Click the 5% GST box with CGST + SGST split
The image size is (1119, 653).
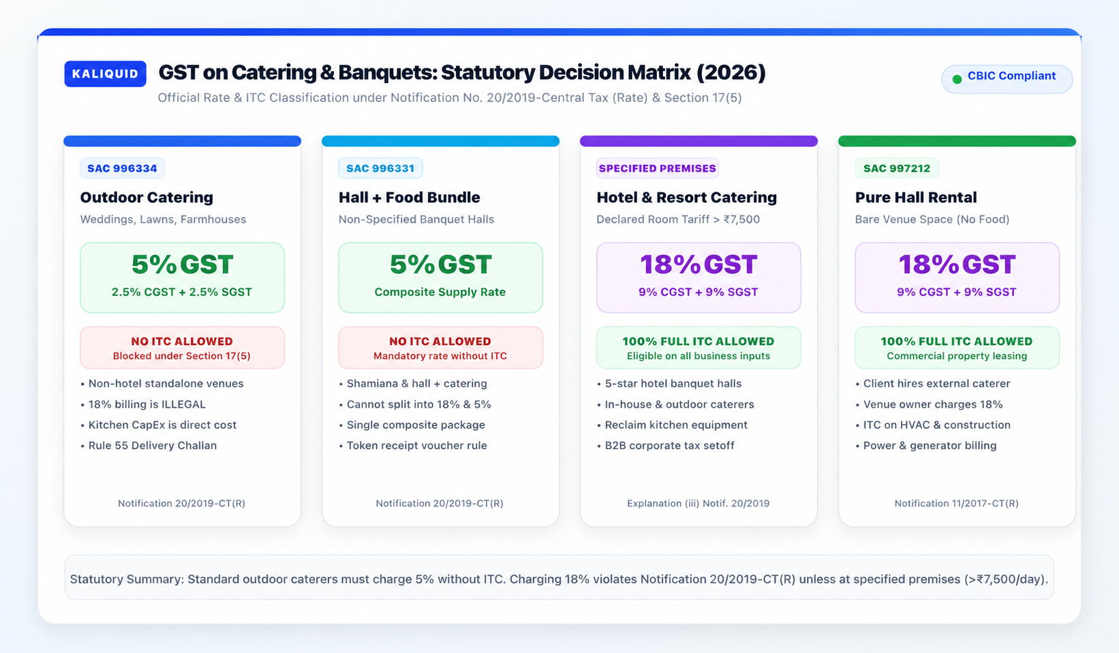click(x=182, y=277)
